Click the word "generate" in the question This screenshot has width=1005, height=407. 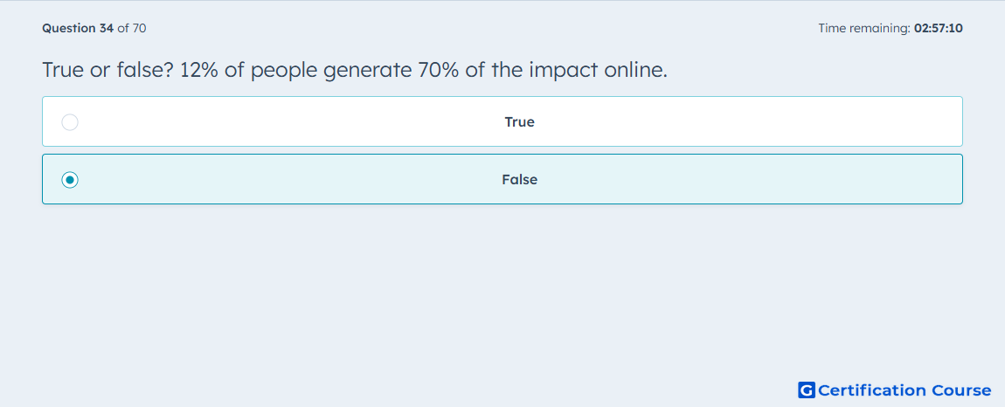pyautogui.click(x=368, y=72)
